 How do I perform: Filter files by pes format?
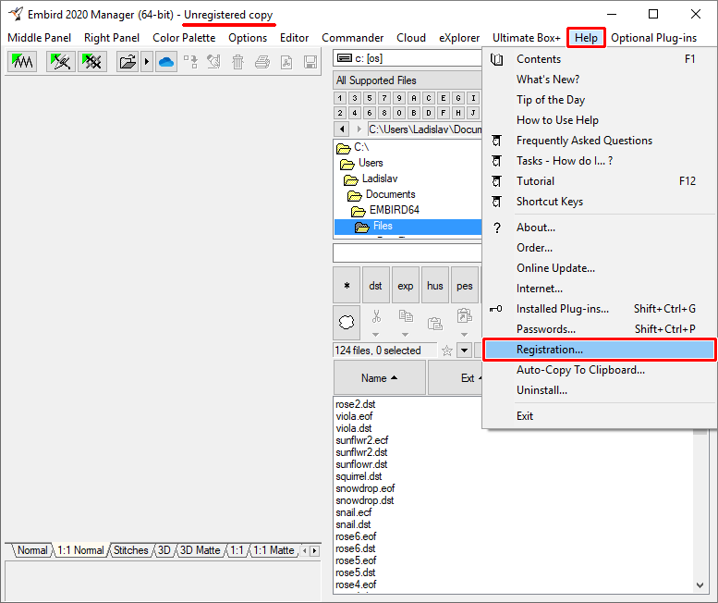click(x=464, y=285)
